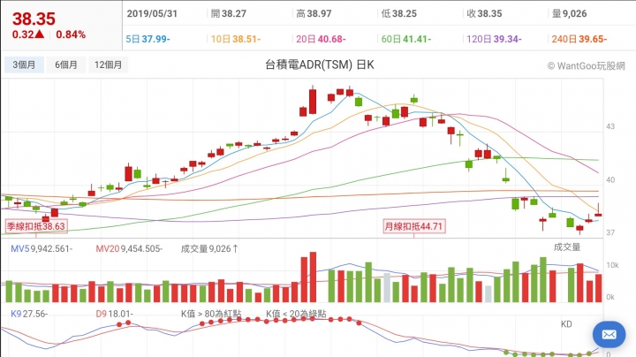Click the 120日 39.34 moving average
Viewport: 636px width, 357px height.
pyautogui.click(x=494, y=39)
